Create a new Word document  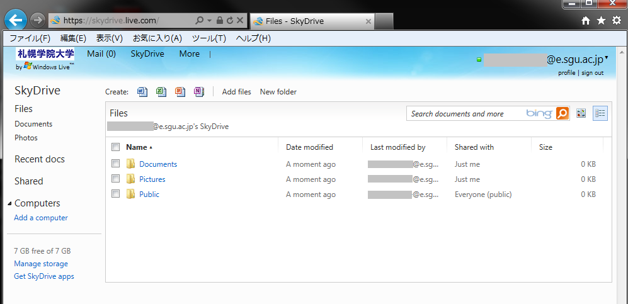pyautogui.click(x=142, y=92)
